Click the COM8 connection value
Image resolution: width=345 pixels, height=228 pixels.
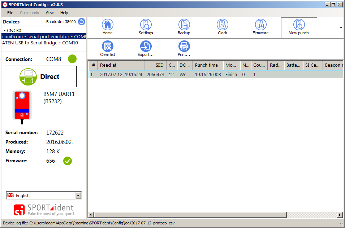pyautogui.click(x=53, y=59)
